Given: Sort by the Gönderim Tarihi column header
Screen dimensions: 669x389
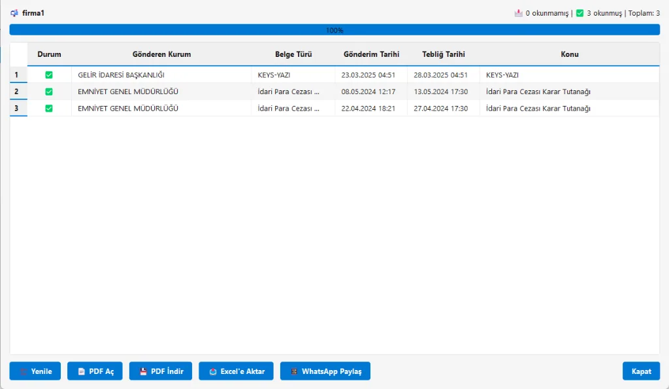Looking at the screenshot, I should (371, 54).
